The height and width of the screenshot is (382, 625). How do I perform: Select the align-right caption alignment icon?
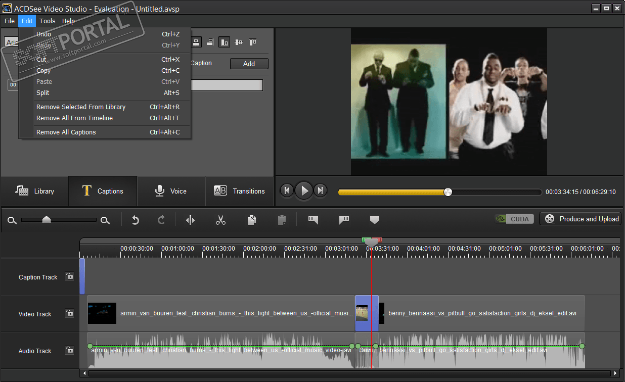[210, 42]
